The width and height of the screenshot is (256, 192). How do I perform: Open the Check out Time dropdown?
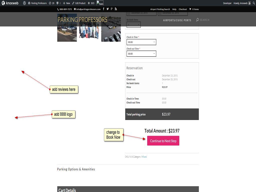[x=141, y=54]
